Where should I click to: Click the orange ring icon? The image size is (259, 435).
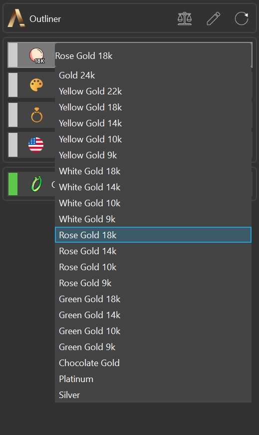(36, 115)
